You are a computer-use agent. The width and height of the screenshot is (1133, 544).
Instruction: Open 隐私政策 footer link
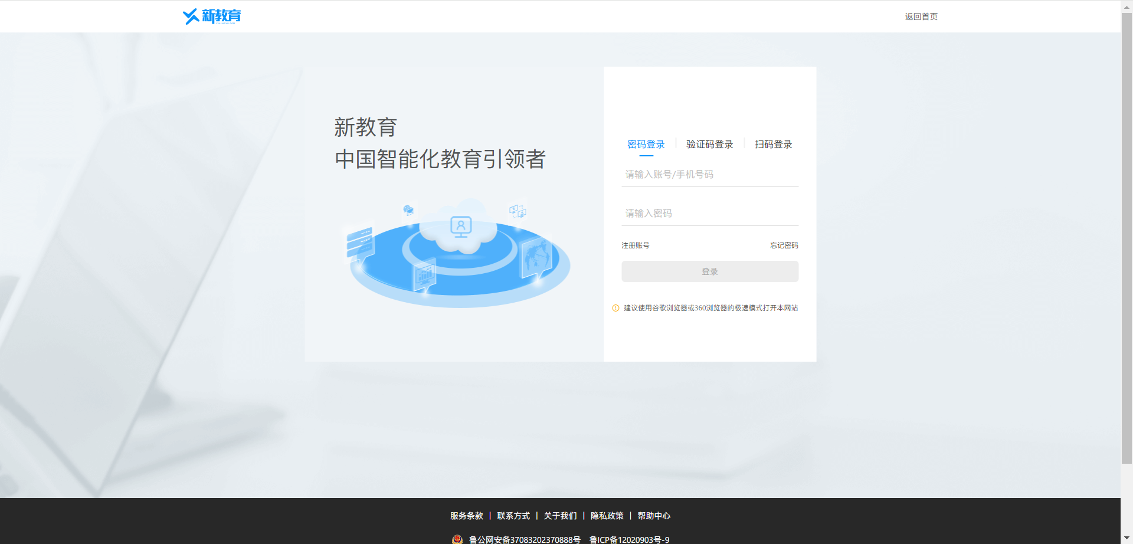(x=607, y=516)
